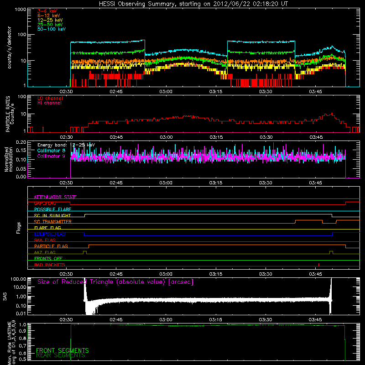The height and width of the screenshot is (365, 365).
Task: Click the Normalized modulation axis title
Action: (x=8, y=159)
